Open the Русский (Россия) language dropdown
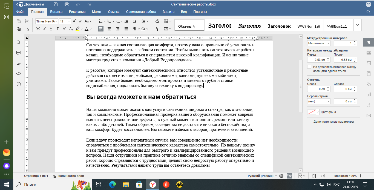Screen dimensions: 374x190 262,176
